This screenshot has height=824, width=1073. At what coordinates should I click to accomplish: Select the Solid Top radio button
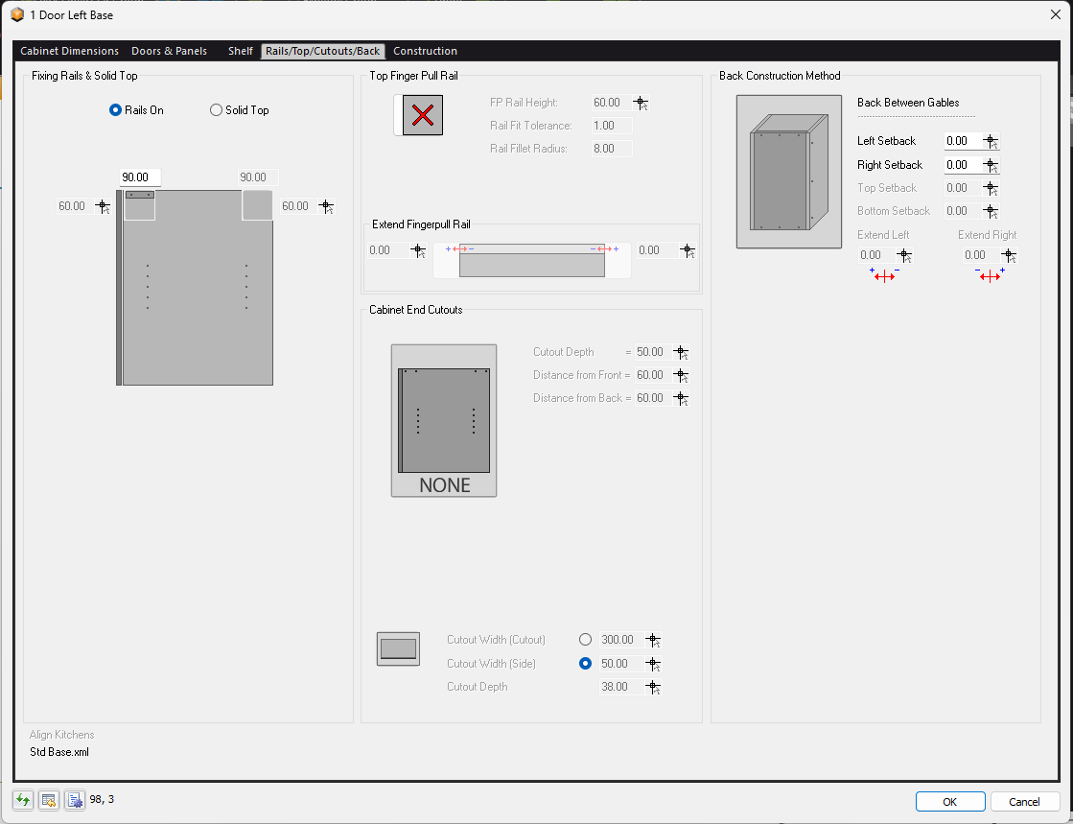tap(217, 110)
